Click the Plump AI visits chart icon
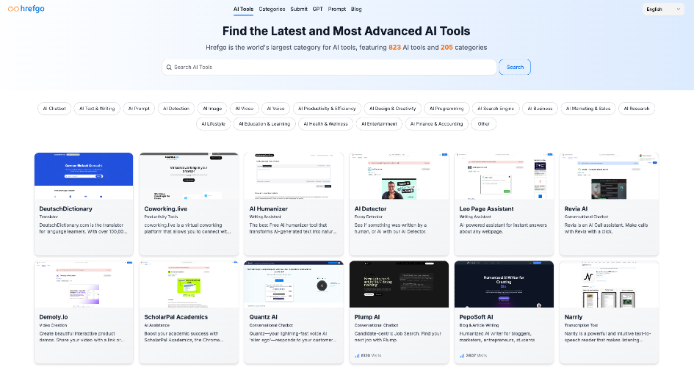Screen dimensions: 694x367 [x=357, y=355]
